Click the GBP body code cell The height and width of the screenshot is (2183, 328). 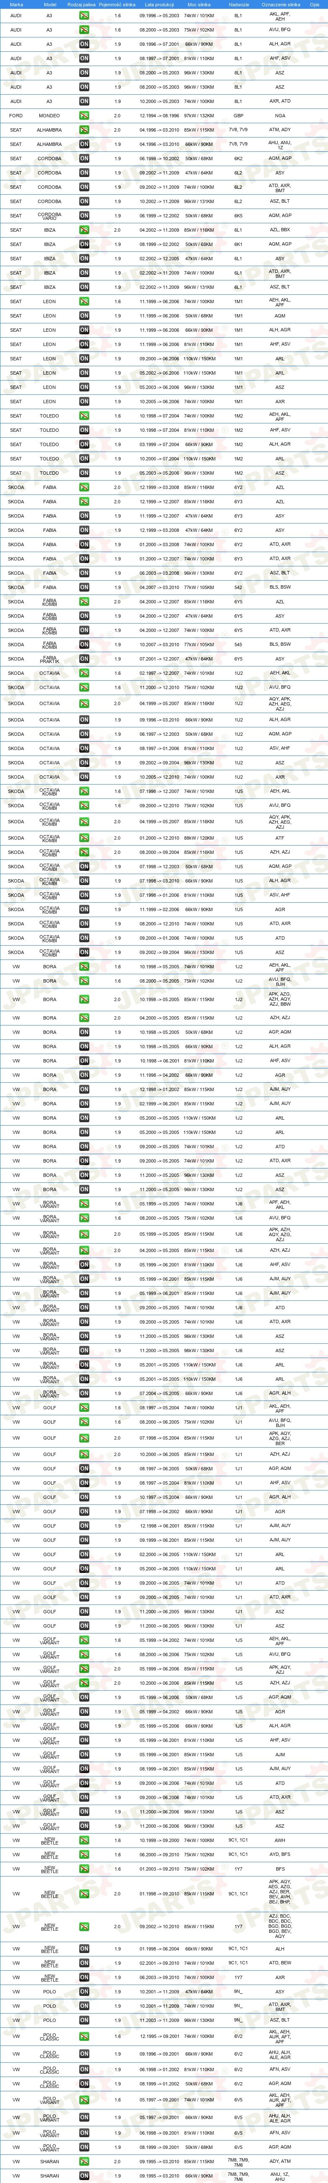click(238, 115)
